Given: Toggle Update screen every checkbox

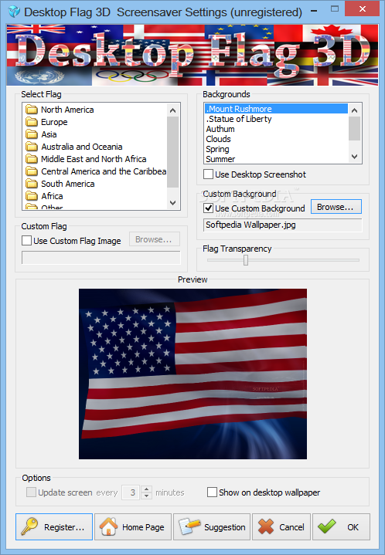Looking at the screenshot, I should coord(31,492).
